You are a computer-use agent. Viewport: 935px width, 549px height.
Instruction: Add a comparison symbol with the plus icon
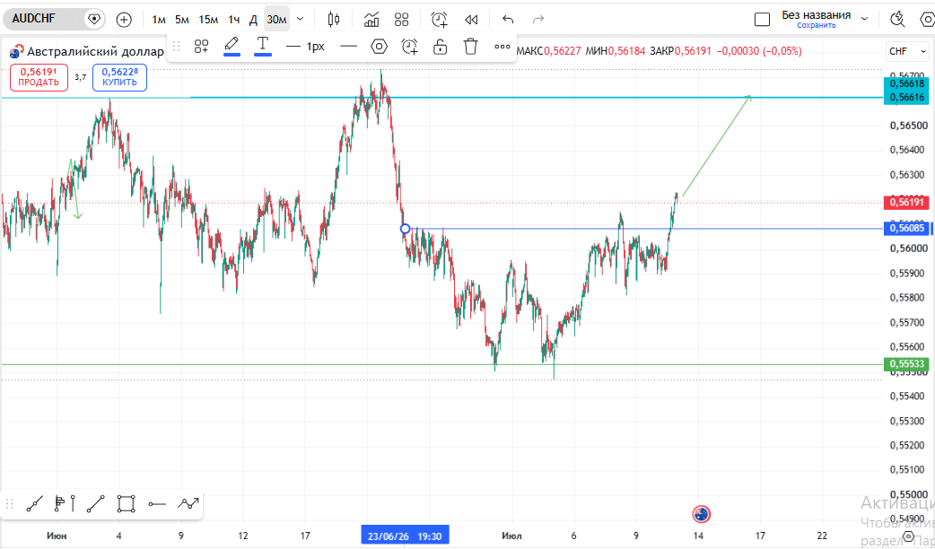pyautogui.click(x=124, y=20)
